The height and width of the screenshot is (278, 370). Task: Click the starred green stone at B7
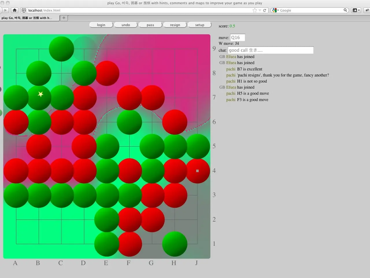pyautogui.click(x=39, y=98)
